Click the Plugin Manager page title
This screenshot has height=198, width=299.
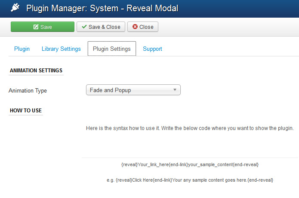coord(102,8)
